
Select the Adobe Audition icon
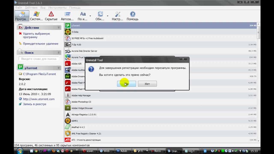68,70
